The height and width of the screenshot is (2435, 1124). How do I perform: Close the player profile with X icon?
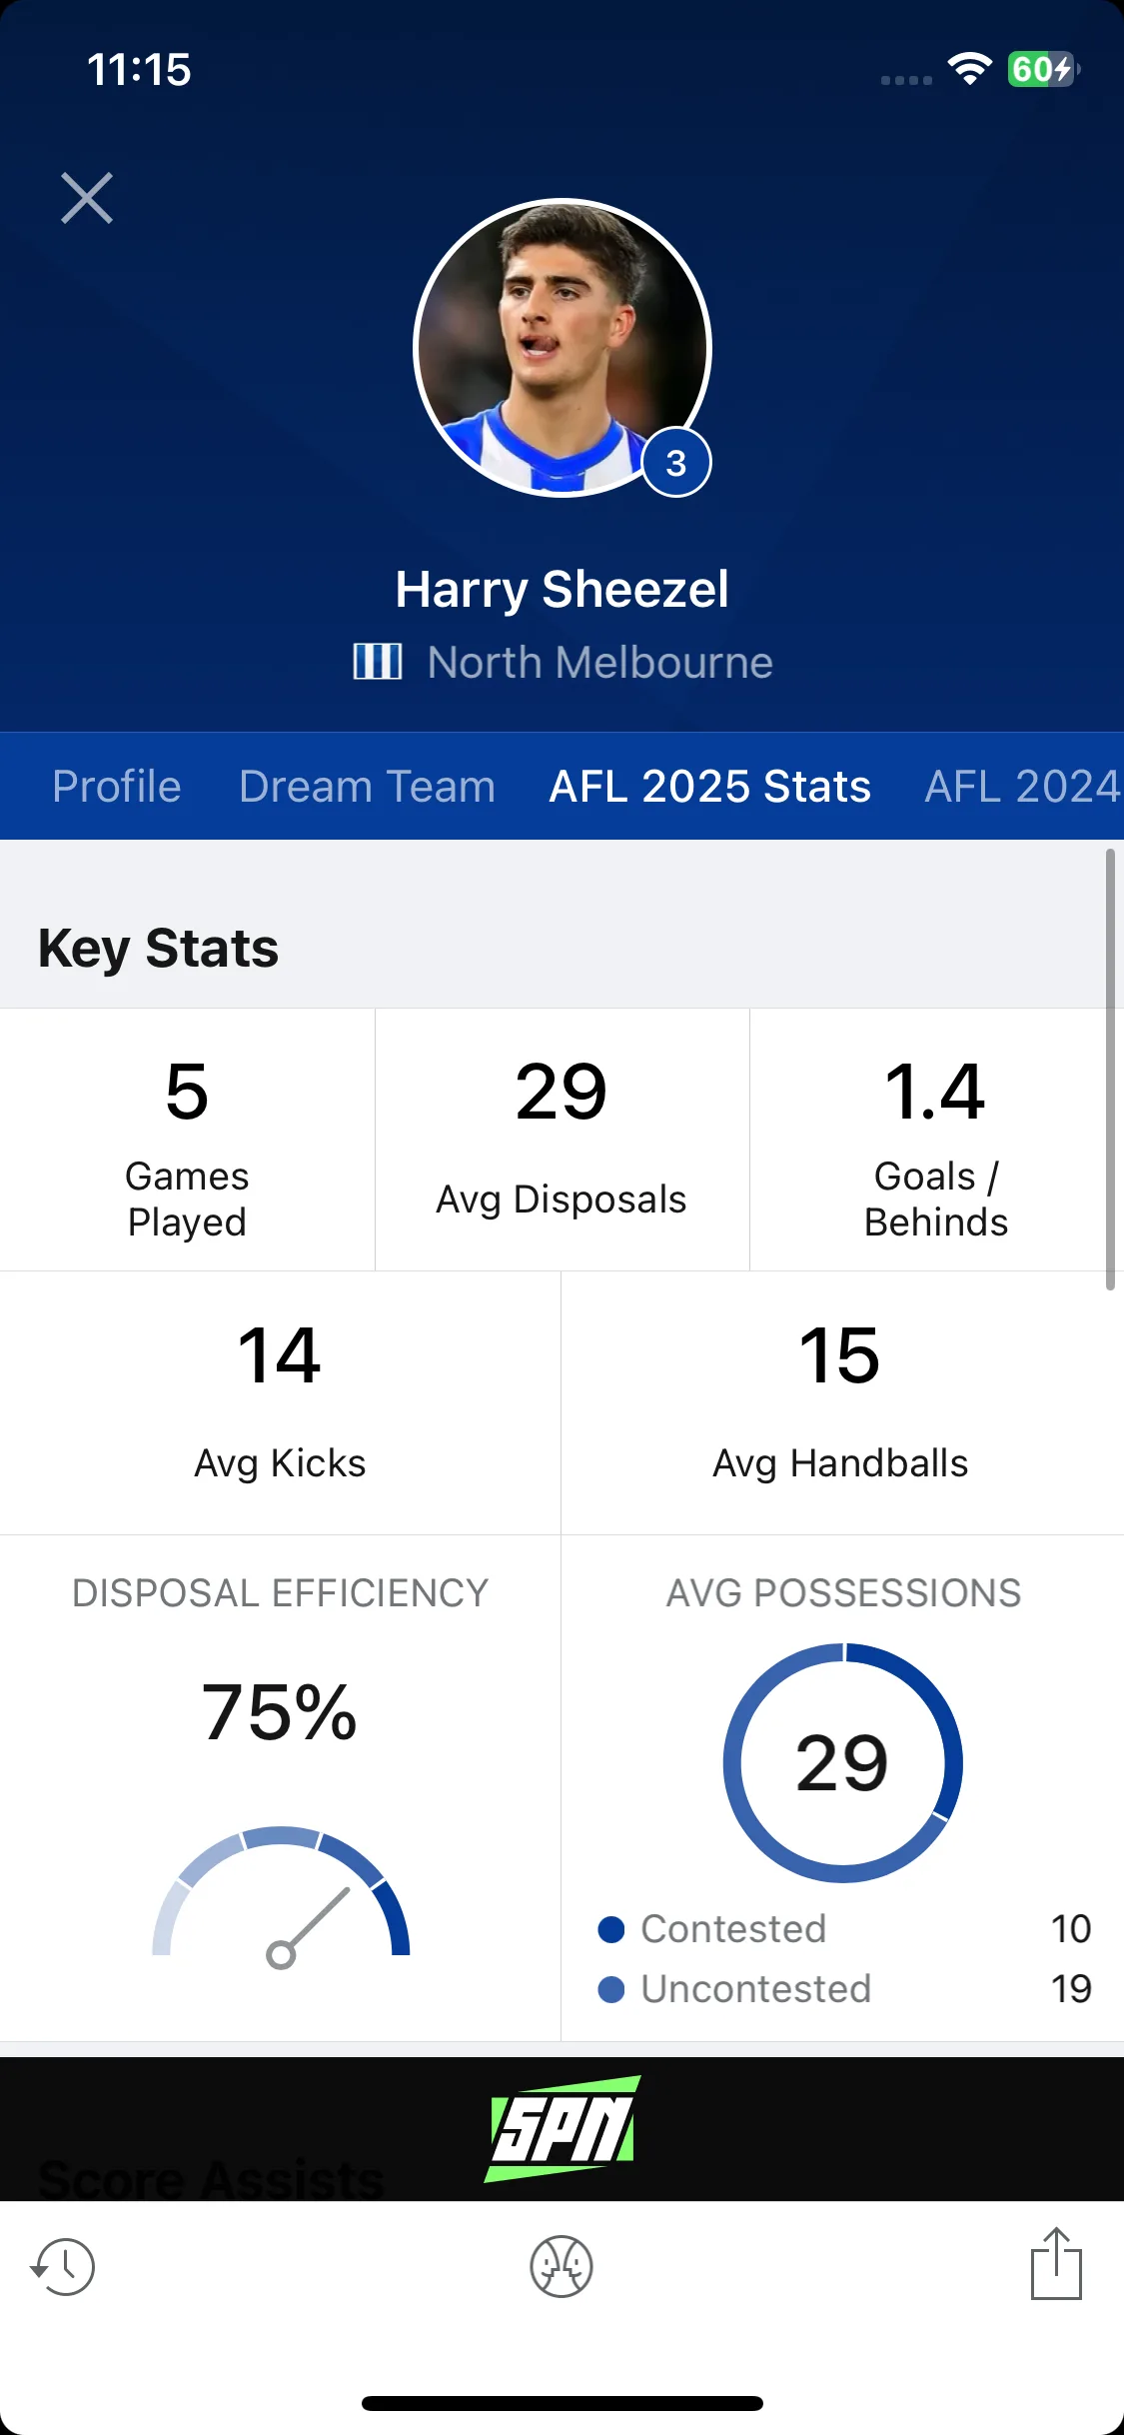point(87,198)
